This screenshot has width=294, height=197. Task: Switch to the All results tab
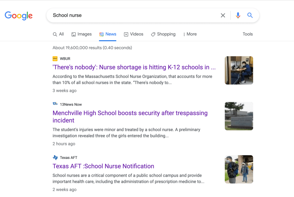point(58,34)
